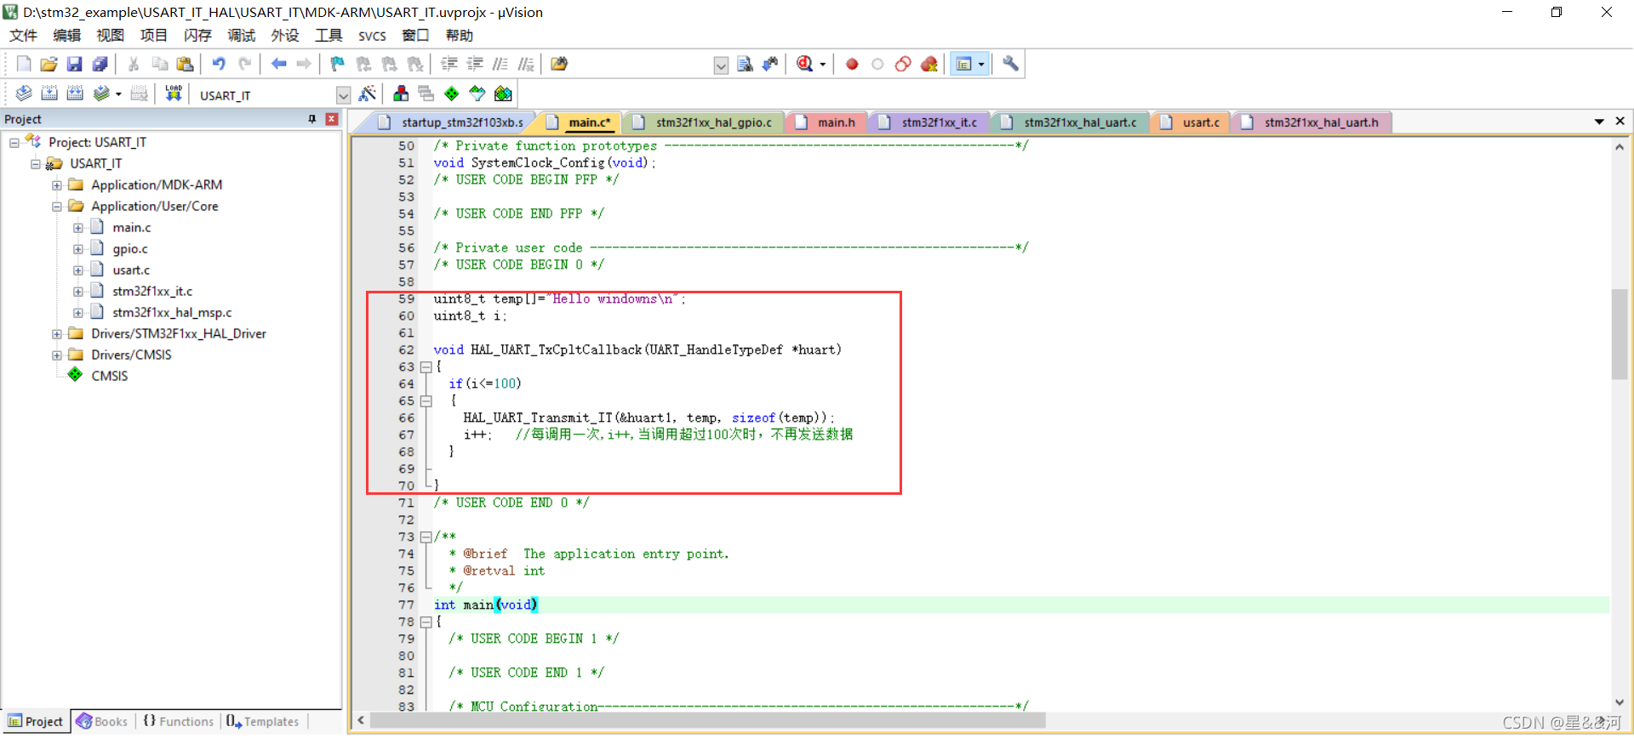Image resolution: width=1634 pixels, height=738 pixels.
Task: Switch to the usart.c editor tab
Action: [x=1191, y=122]
